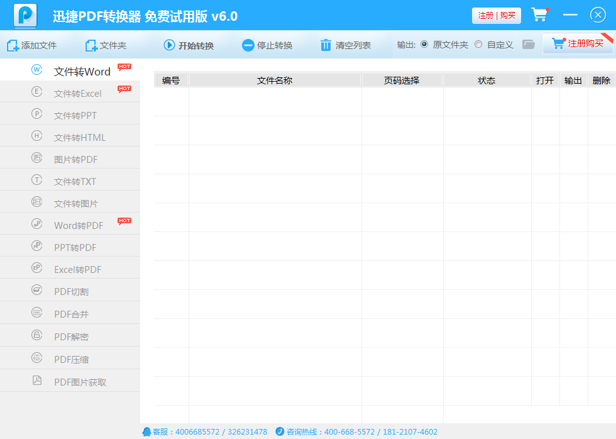Open the output folder browse icon
This screenshot has width=616, height=439.
pyautogui.click(x=529, y=45)
